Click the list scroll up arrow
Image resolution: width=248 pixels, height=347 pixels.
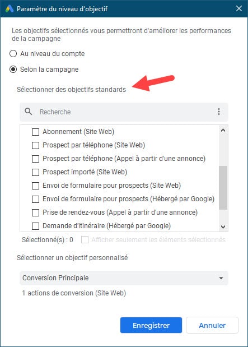(223, 130)
